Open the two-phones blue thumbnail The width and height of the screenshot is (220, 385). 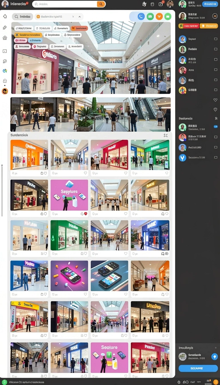click(x=109, y=276)
